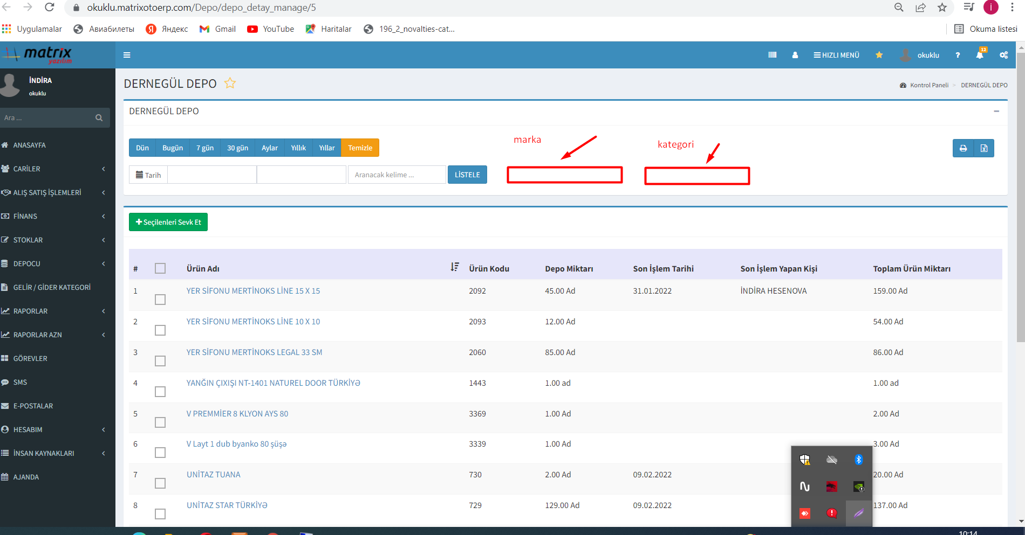
Task: Click the sort icon beside Ürün Adı
Action: (455, 267)
